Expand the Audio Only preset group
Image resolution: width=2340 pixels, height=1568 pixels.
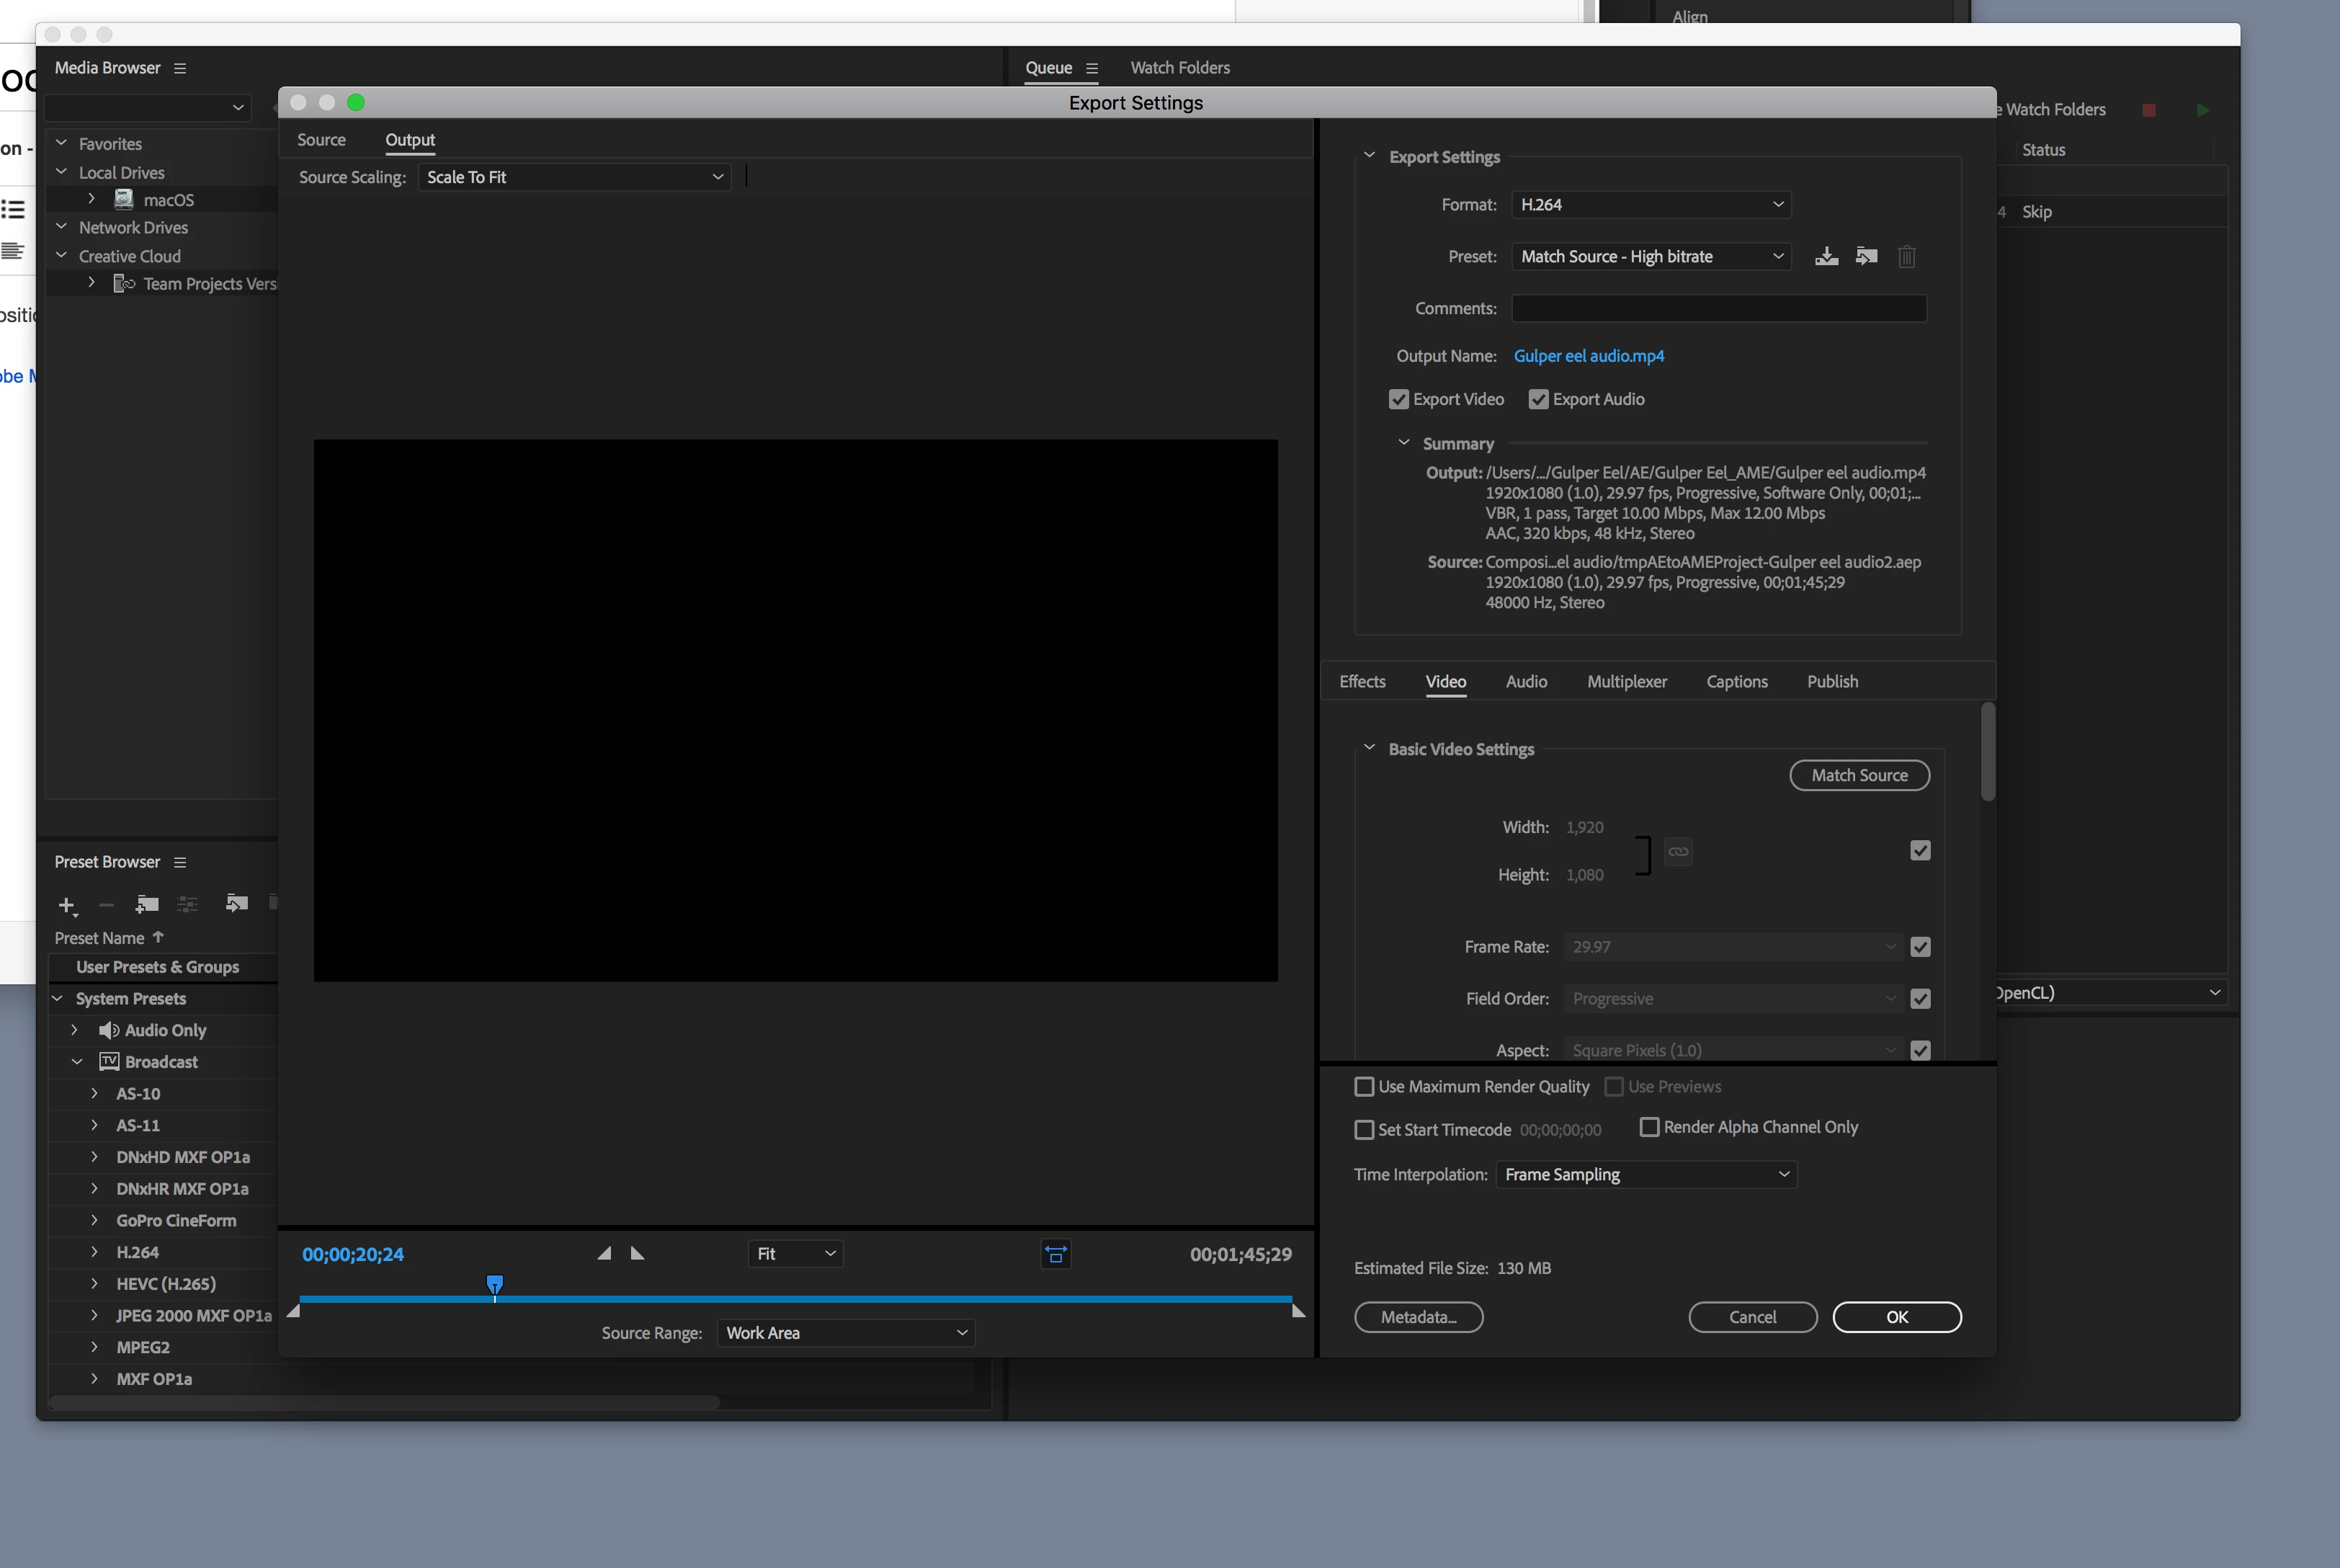pos(74,1030)
